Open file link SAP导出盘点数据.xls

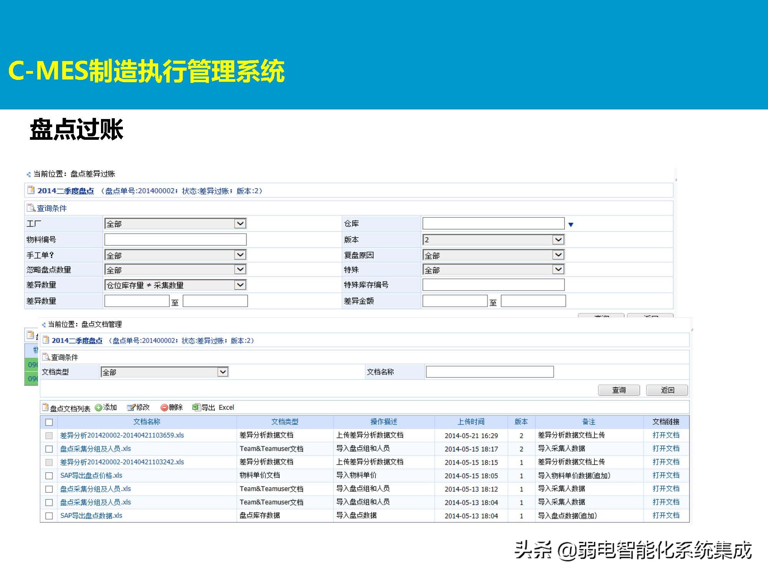click(91, 515)
